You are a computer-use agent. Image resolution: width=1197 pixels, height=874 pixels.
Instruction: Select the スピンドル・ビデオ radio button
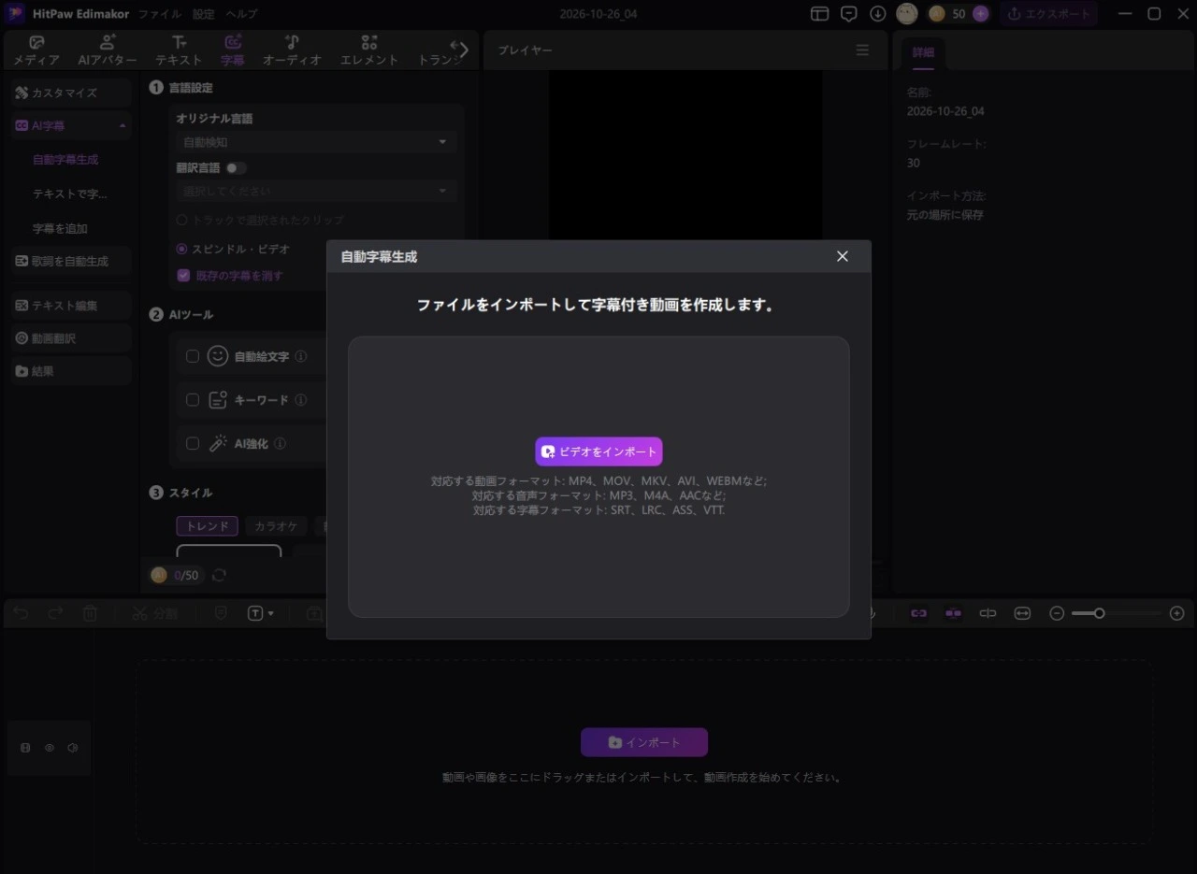tap(182, 250)
